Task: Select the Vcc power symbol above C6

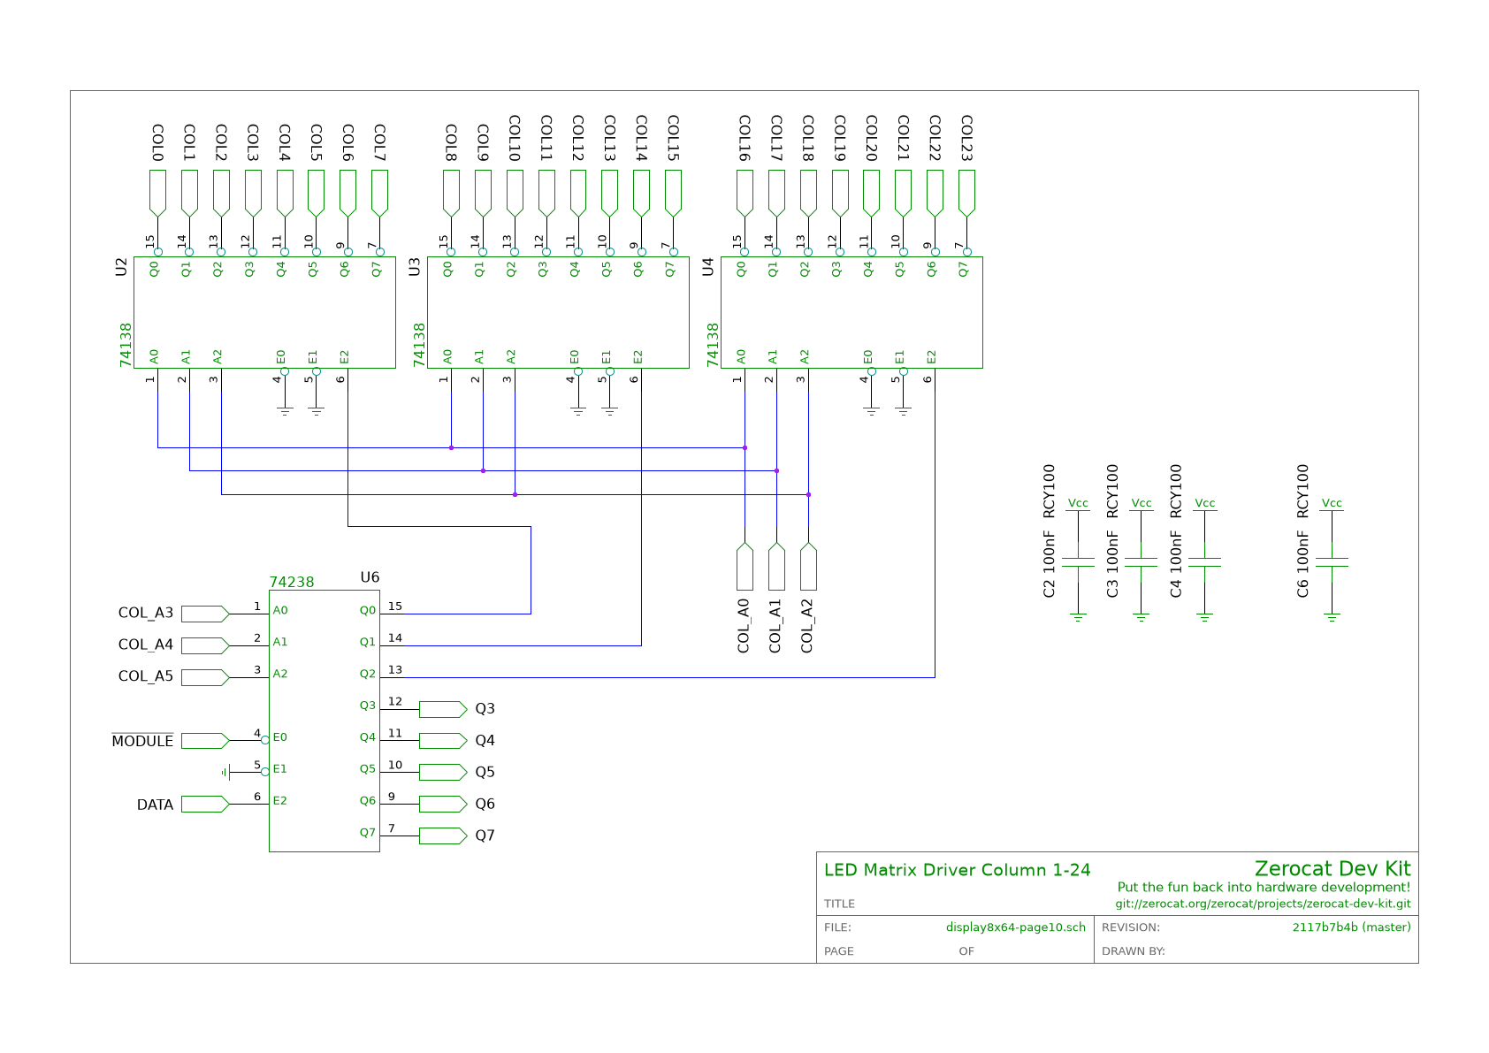Action: (1332, 504)
